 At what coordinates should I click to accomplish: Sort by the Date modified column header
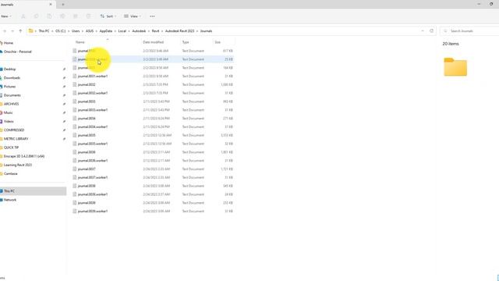pos(154,42)
